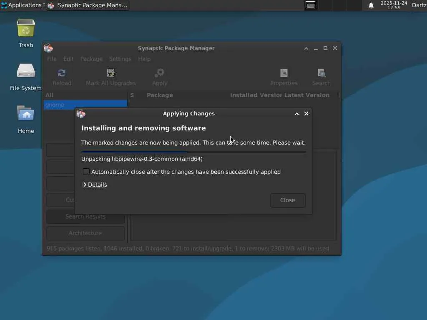The image size is (427, 320).
Task: Click the Mark All Upgrades toolbar icon
Action: click(111, 73)
